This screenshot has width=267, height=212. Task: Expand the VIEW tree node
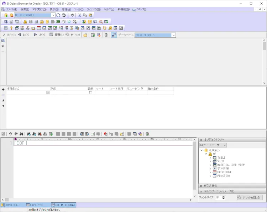(x=210, y=161)
